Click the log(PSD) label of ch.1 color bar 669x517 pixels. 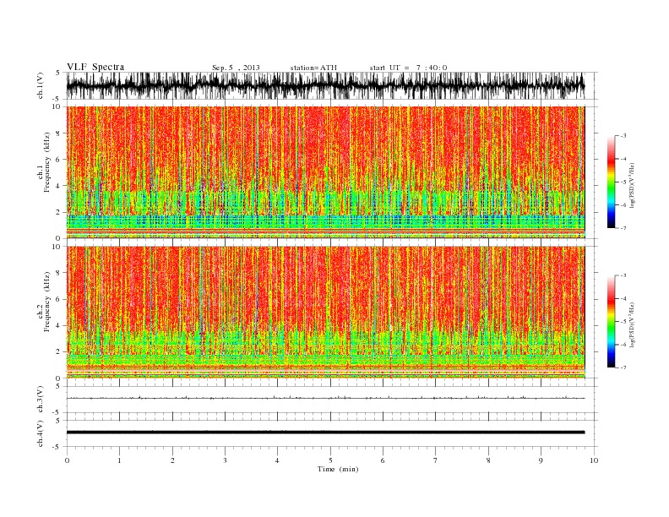point(633,185)
